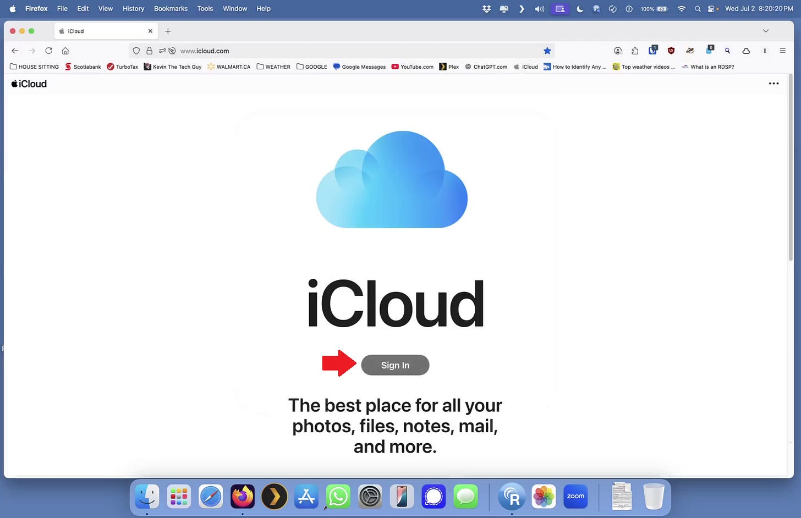The image size is (801, 518).
Task: Open the Plex bookmark
Action: click(x=449, y=67)
